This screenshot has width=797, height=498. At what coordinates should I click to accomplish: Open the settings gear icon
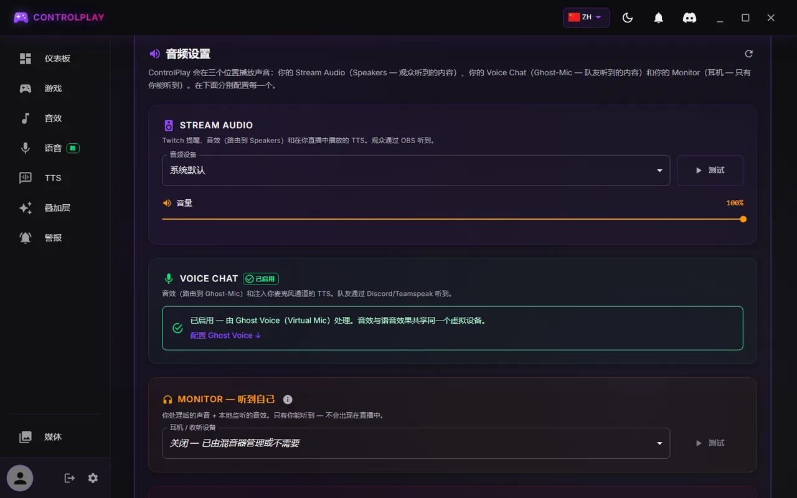tap(93, 478)
